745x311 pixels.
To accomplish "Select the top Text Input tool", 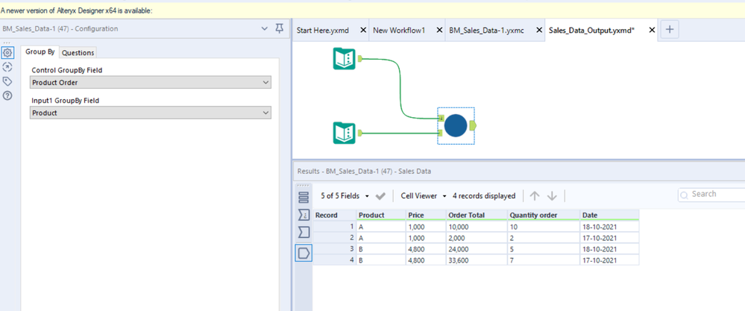I will pos(344,58).
